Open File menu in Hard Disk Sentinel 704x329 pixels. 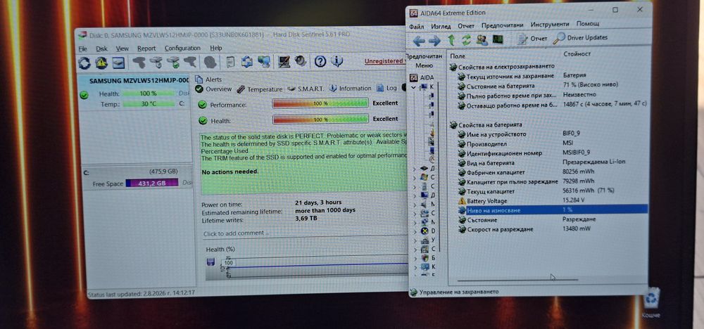click(82, 49)
